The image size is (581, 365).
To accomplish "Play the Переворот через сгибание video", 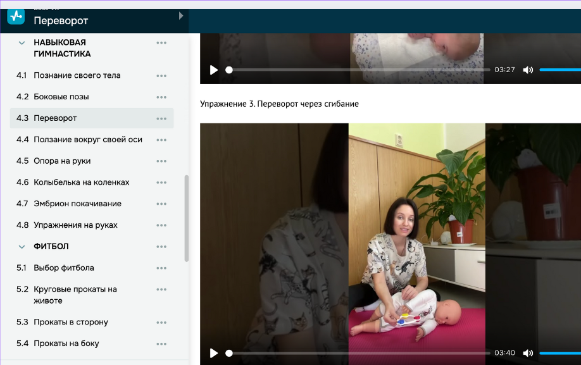I will (214, 353).
